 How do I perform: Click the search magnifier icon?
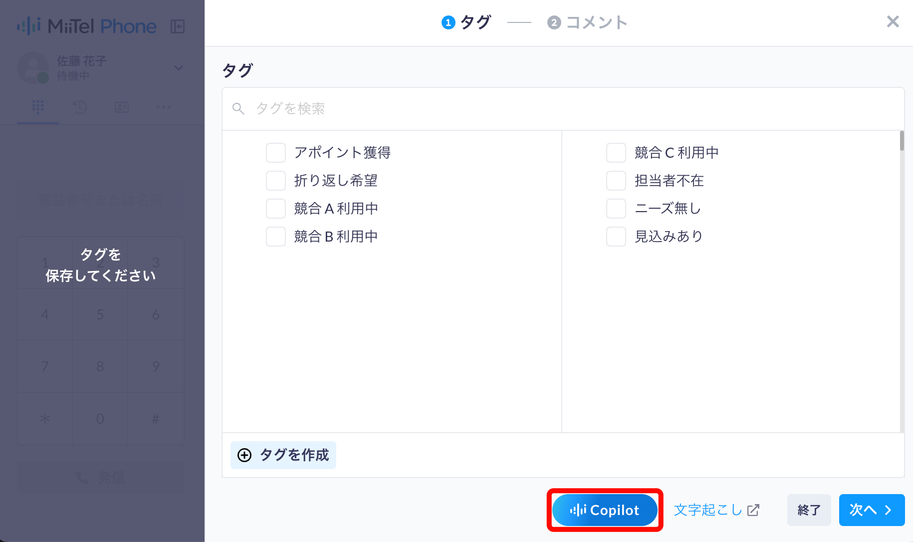point(238,109)
